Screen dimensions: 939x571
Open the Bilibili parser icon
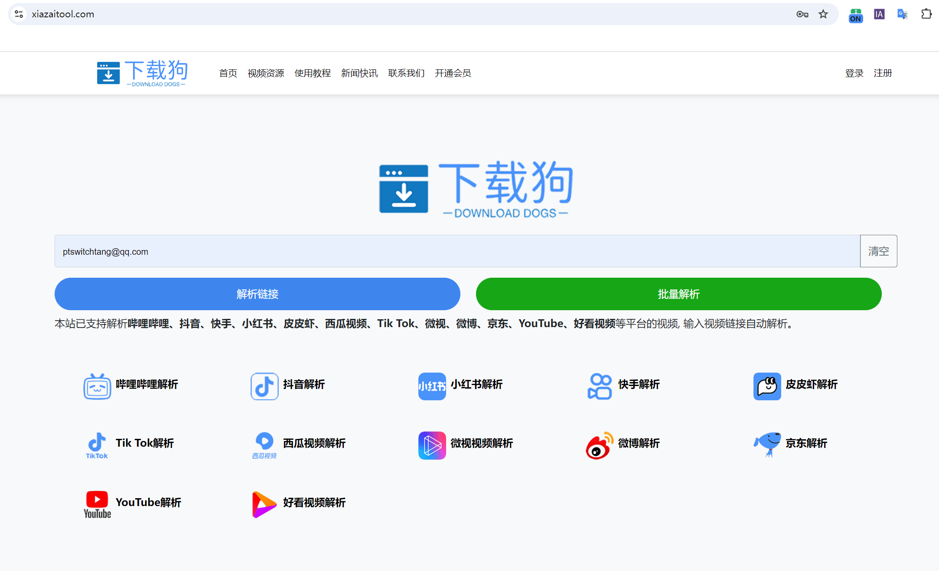click(97, 386)
